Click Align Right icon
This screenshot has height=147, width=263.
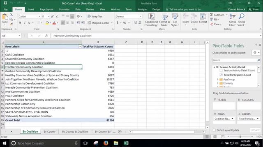(72, 23)
